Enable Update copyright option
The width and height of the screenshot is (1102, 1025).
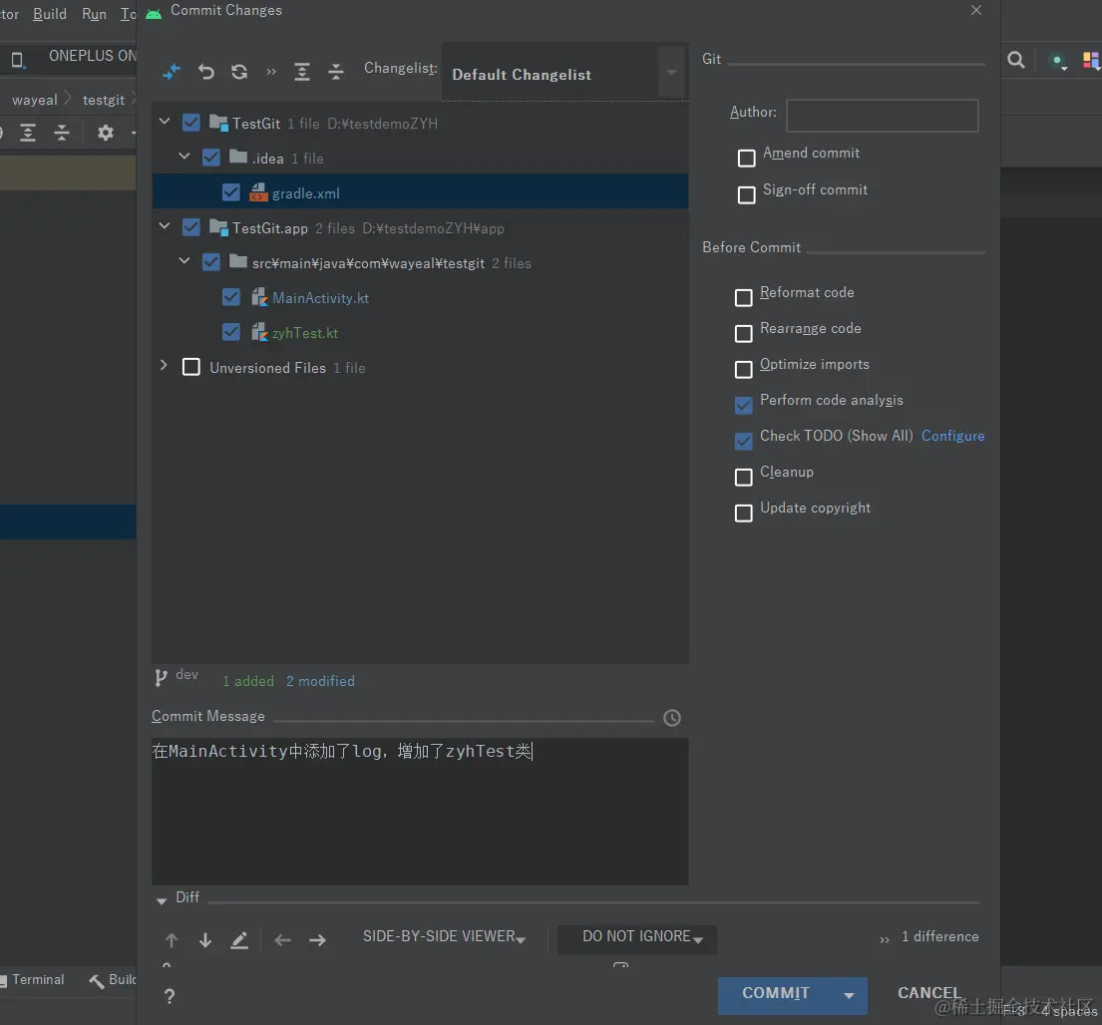(743, 512)
